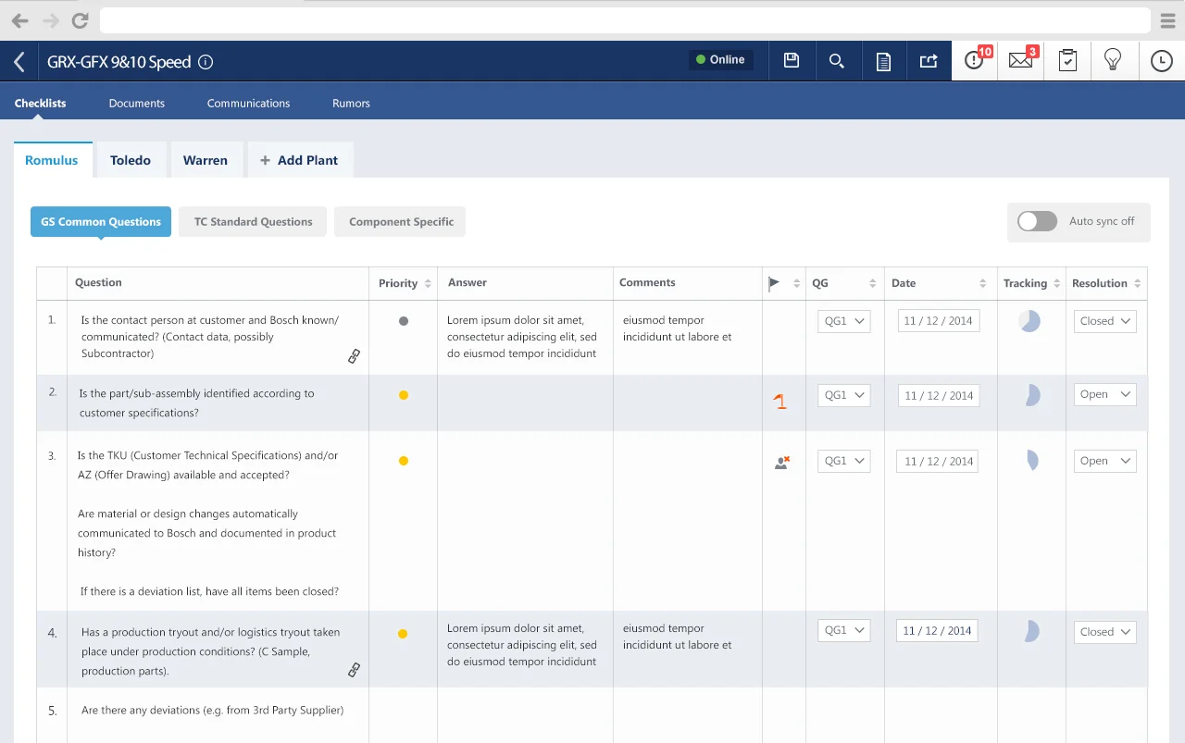1185x743 pixels.
Task: Click the Add Plant button
Action: [x=300, y=160]
